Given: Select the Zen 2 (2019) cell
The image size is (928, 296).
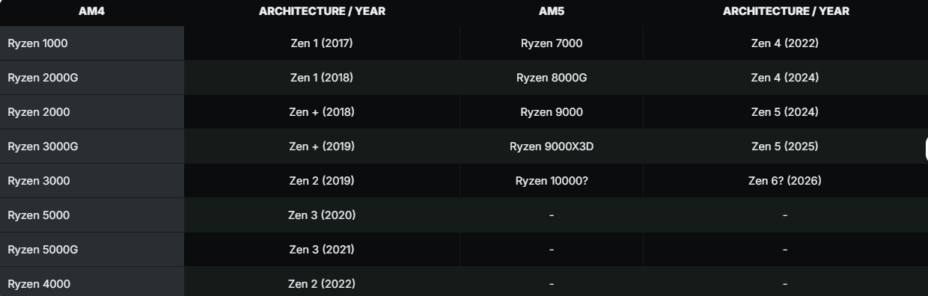Looking at the screenshot, I should point(322,181).
